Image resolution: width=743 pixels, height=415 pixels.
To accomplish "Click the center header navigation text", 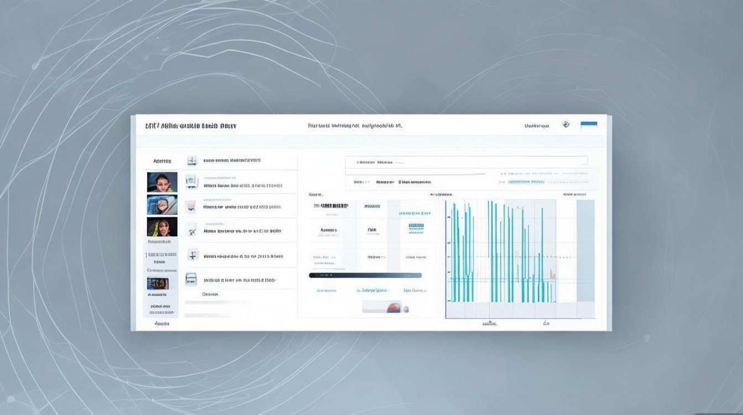I will point(355,126).
